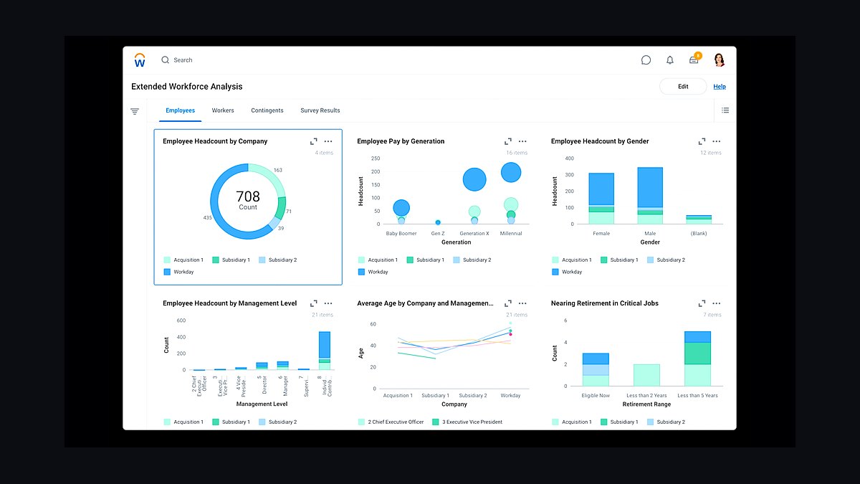Toggle 3 Executive Vice President legend
The width and height of the screenshot is (860, 484).
pos(466,422)
